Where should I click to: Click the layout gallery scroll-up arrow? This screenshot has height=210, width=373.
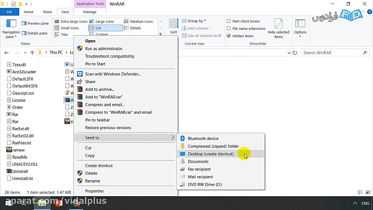160,21
